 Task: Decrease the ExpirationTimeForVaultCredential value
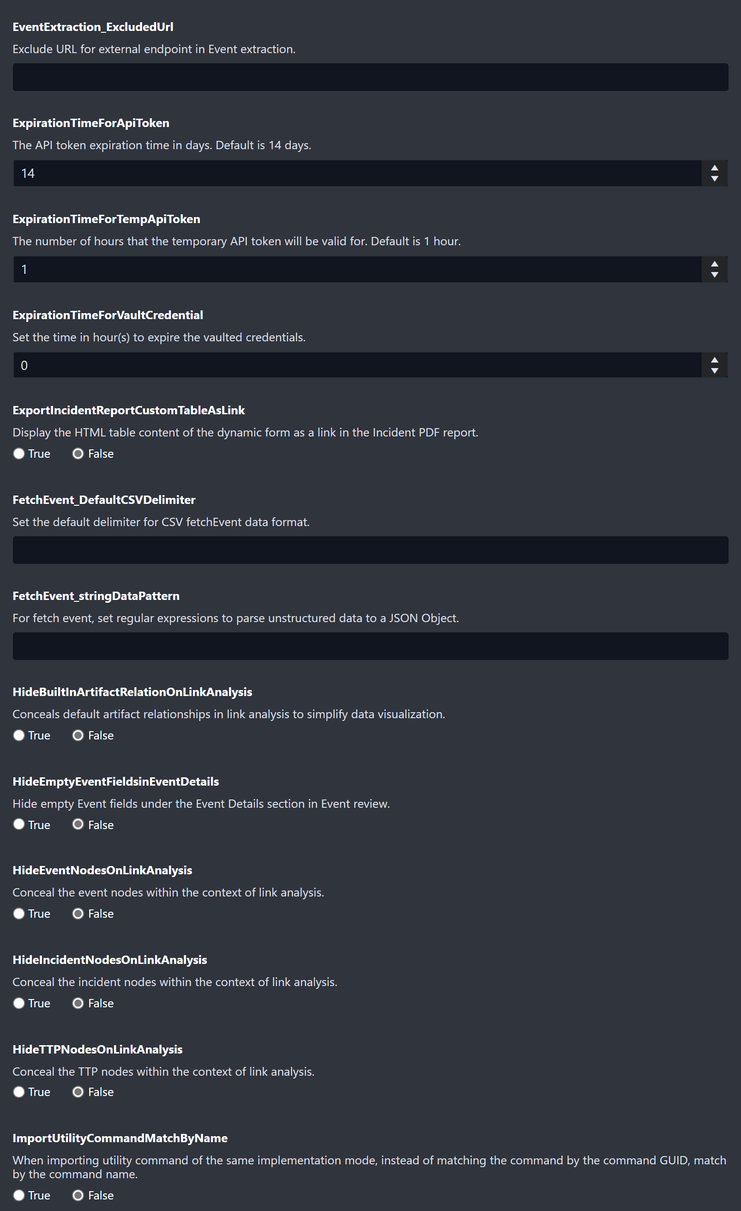[x=715, y=371]
